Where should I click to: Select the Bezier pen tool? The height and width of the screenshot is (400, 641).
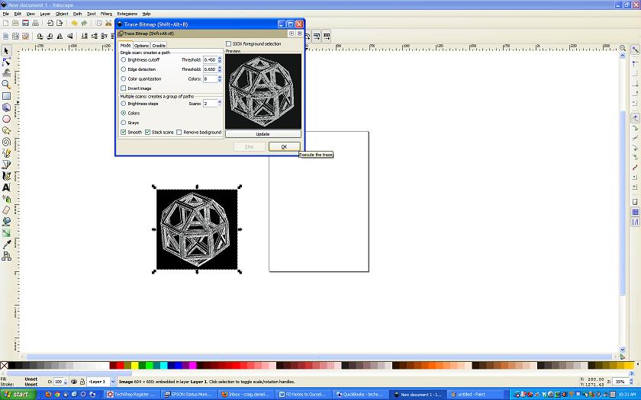6,165
